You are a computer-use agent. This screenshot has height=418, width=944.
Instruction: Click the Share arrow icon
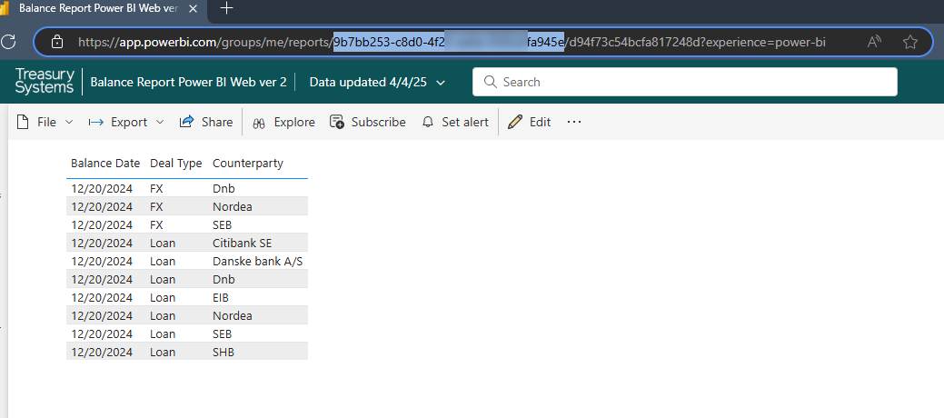click(186, 122)
